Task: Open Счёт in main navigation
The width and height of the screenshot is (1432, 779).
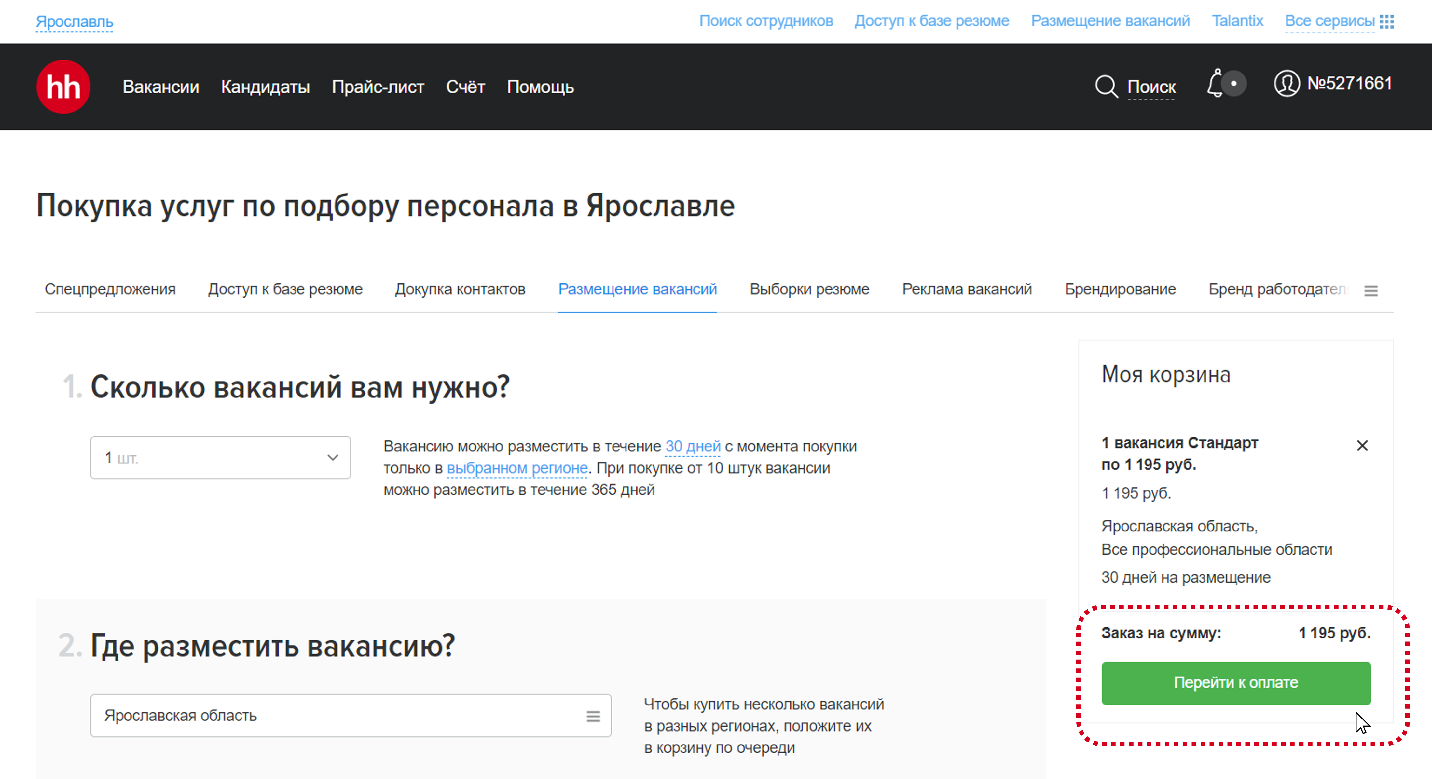Action: pos(465,87)
